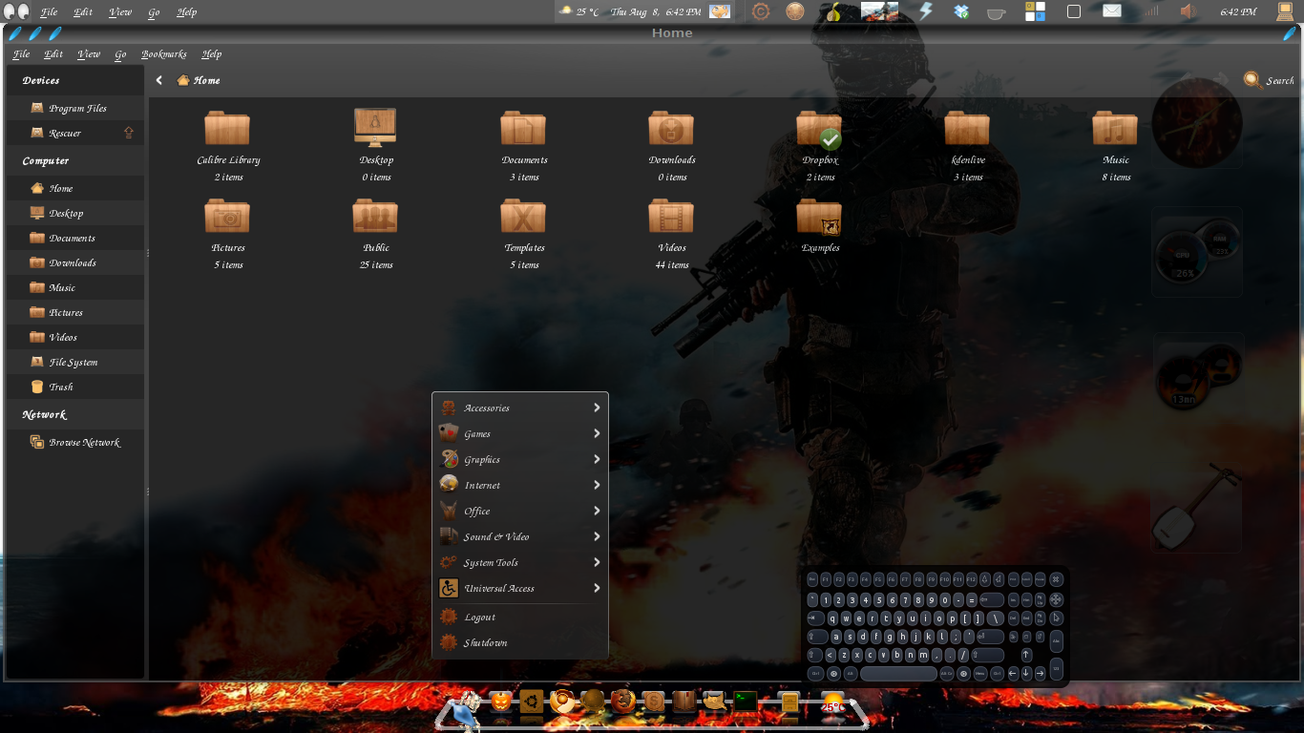
Task: Click the Skype-style S icon in dock
Action: tap(654, 702)
